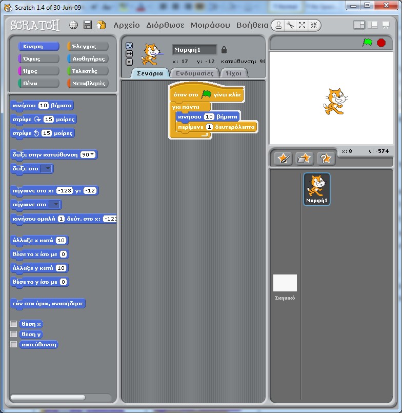Click number field in script's περίμενε block
The width and height of the screenshot is (402, 413).
(x=209, y=127)
